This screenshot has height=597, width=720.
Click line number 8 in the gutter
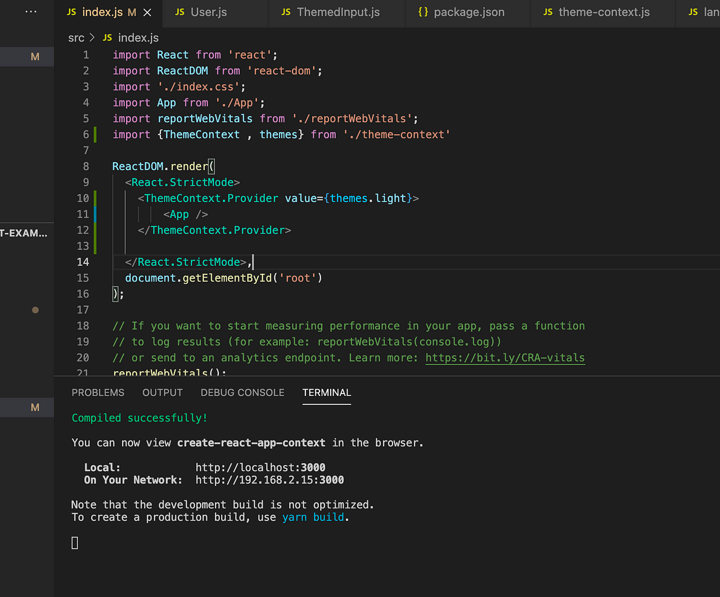[86, 166]
